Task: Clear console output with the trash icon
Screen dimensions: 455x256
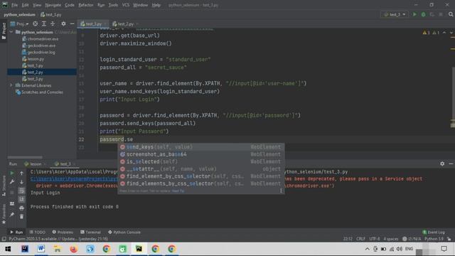Action: [21, 216]
